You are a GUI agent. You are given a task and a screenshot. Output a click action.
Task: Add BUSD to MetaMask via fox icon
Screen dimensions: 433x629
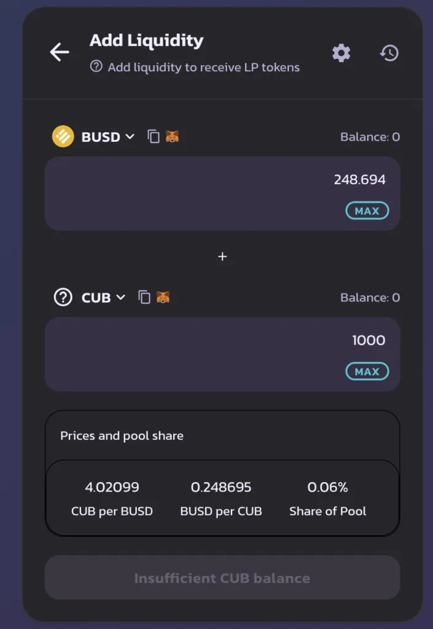click(x=173, y=136)
